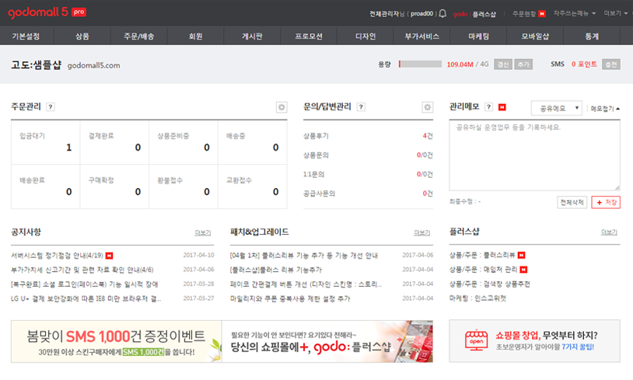Open the 당신의 쇼핑몰에 godo 플러스샵 banner
The image size is (633, 380).
327,341
